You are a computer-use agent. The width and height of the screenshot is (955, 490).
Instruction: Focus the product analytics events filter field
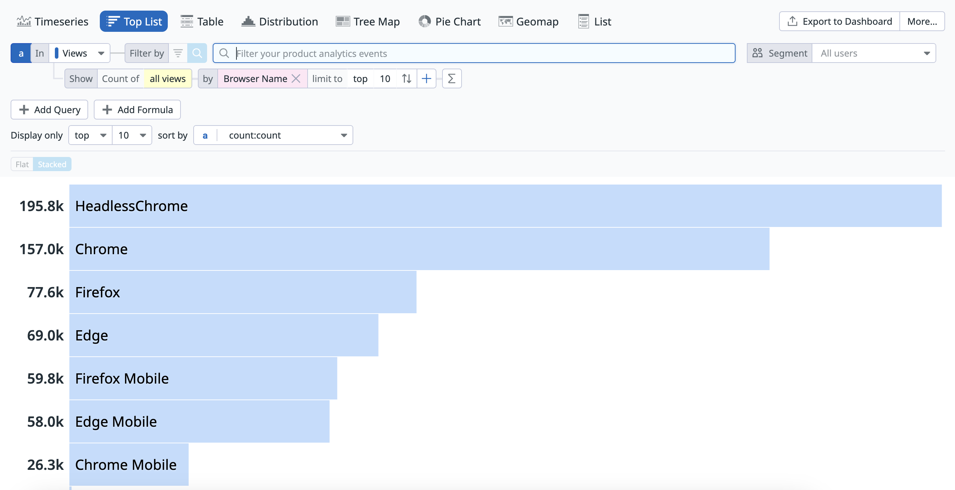coord(474,53)
